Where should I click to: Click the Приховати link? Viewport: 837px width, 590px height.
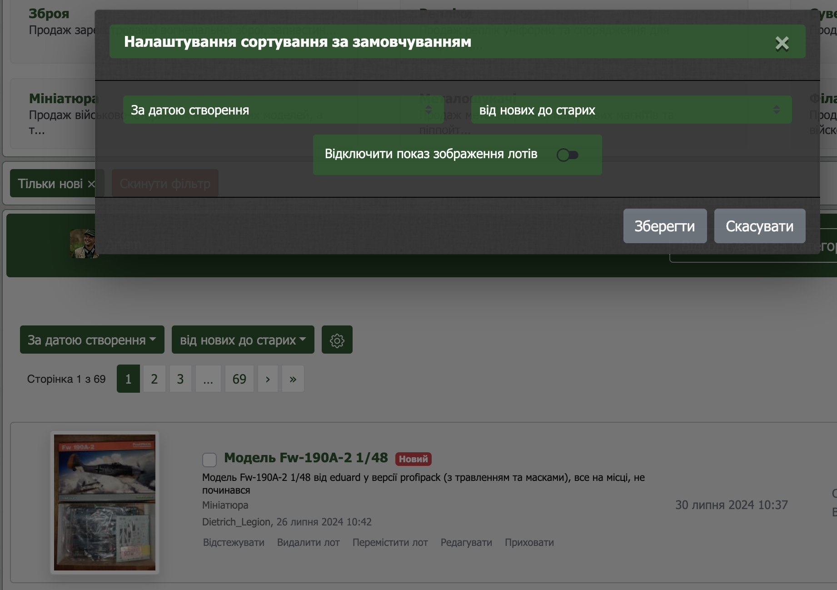pos(529,542)
